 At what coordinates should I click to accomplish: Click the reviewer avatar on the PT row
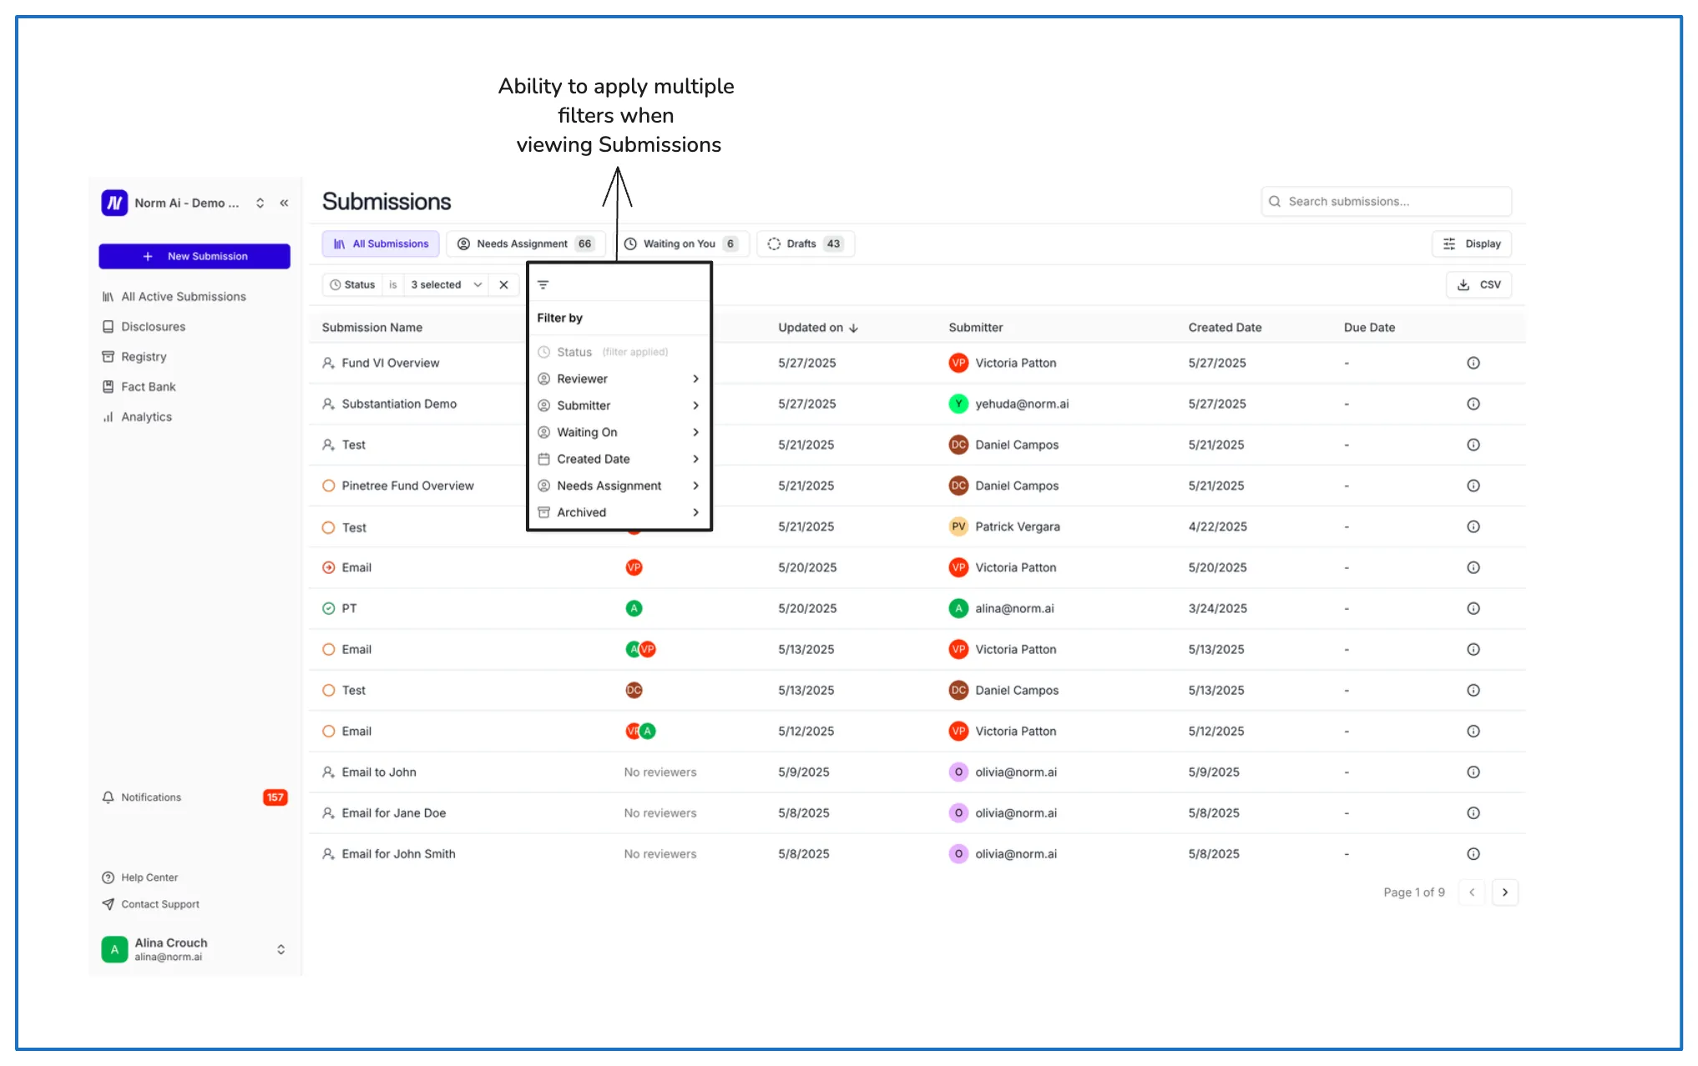pos(634,608)
